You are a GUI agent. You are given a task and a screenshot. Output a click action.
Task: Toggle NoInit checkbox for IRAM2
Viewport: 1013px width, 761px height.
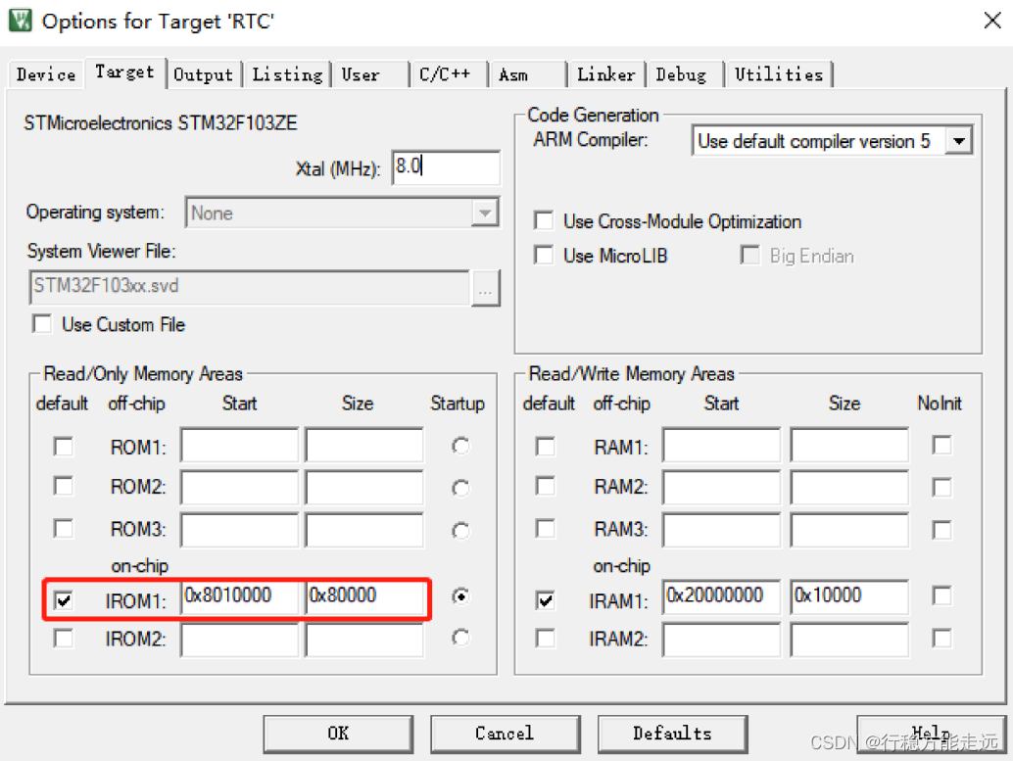pos(941,639)
